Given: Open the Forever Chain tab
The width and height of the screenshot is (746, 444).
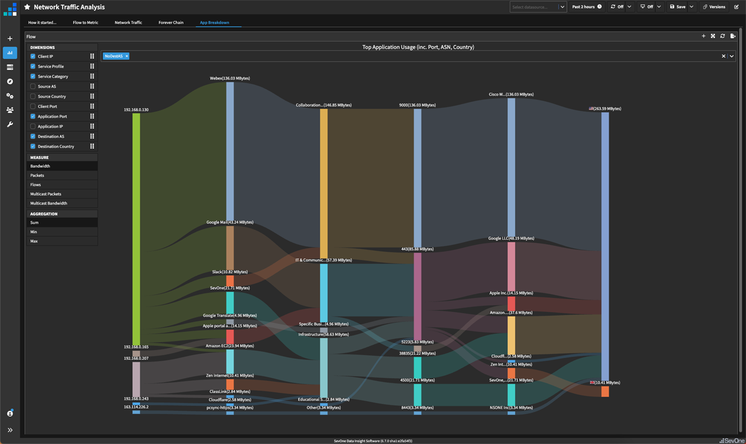Looking at the screenshot, I should coord(171,22).
